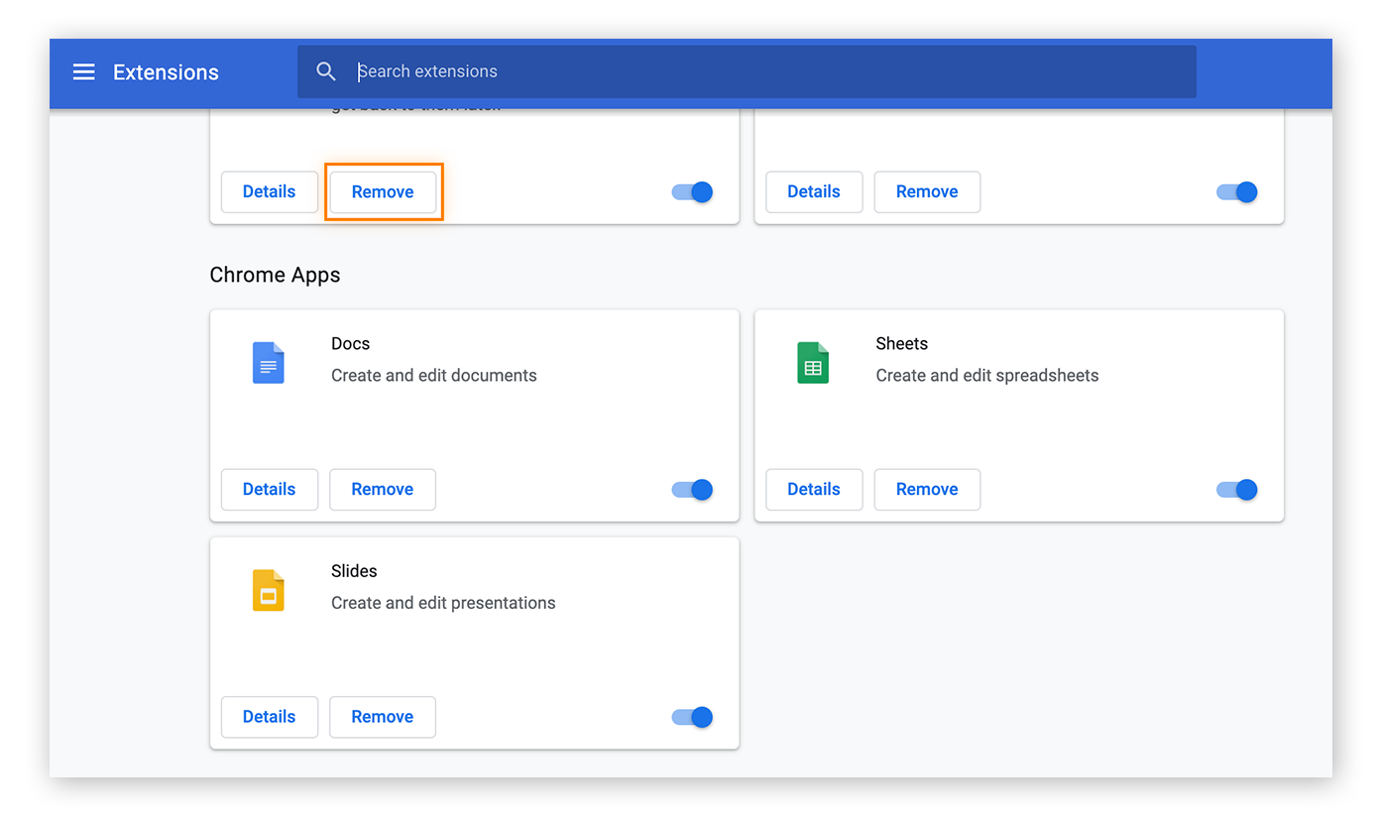This screenshot has width=1381, height=823.
Task: Click the Docs app icon
Action: point(269,363)
